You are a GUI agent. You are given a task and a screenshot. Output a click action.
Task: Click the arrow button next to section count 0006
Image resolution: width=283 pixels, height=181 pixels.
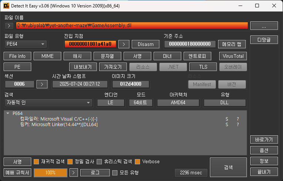[42, 84]
